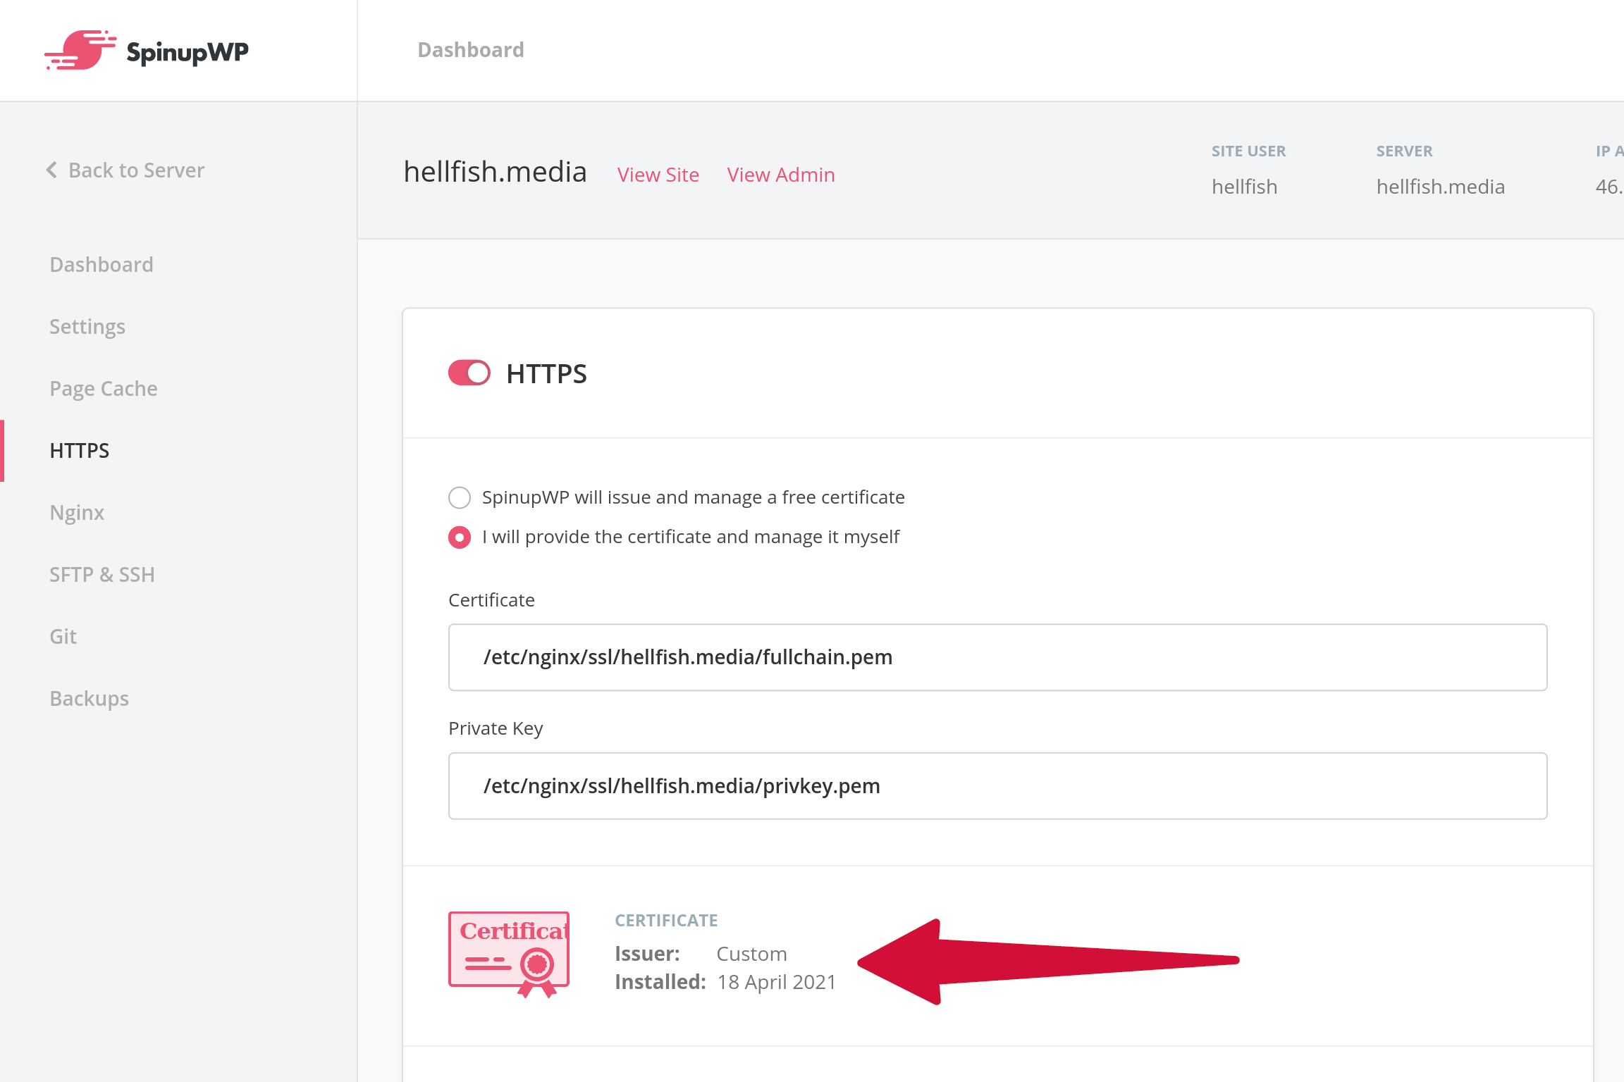Click the Private Key path input field
1624x1082 pixels.
point(998,786)
